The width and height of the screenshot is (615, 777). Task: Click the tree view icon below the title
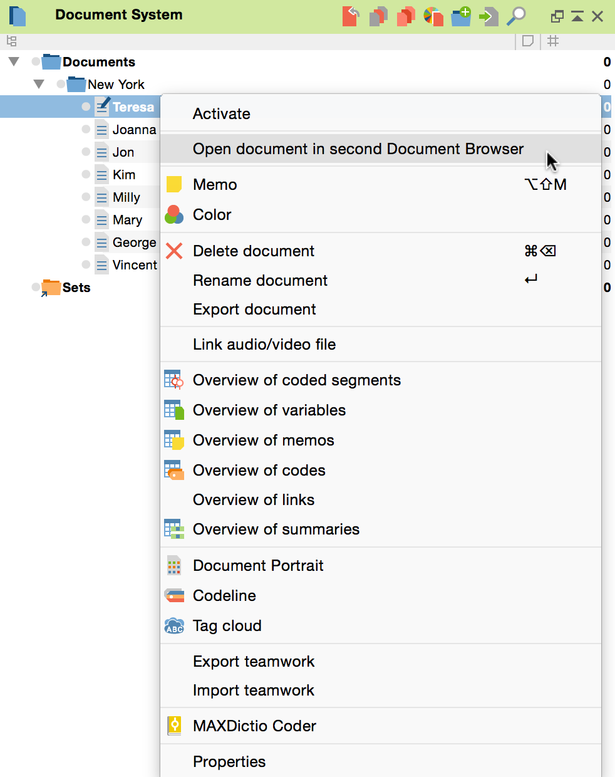tap(11, 41)
